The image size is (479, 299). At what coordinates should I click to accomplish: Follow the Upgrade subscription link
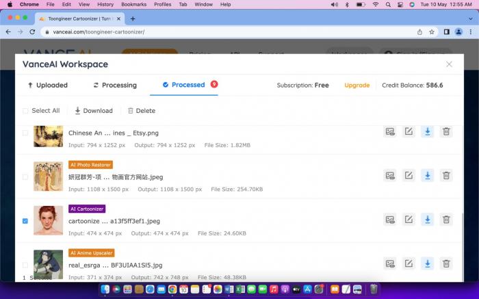[x=357, y=86]
